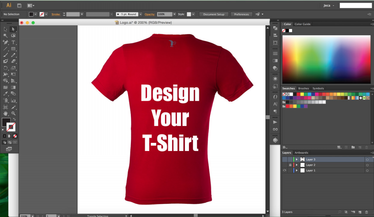The width and height of the screenshot is (374, 217).
Task: Open the Preferences button
Action: pos(242,14)
